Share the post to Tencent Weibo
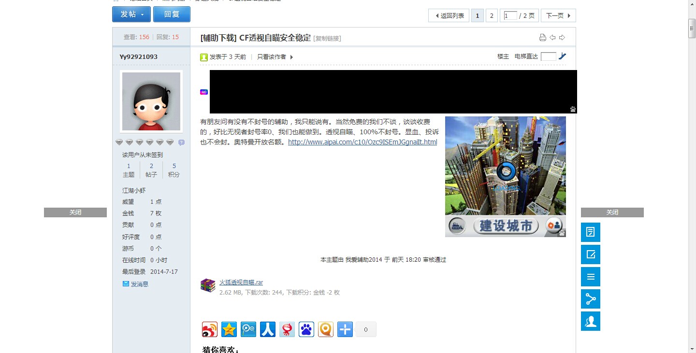The width and height of the screenshot is (696, 353). tap(248, 329)
